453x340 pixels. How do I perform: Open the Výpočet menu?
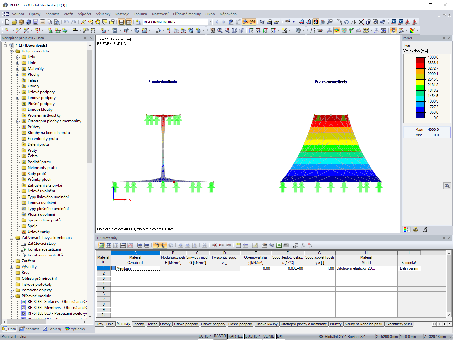point(84,14)
